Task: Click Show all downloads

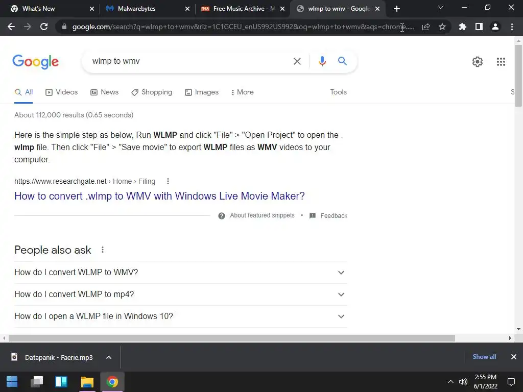Action: pos(484,357)
